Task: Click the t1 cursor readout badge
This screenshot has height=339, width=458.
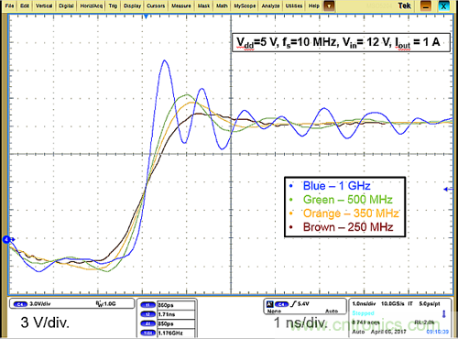Action: pyautogui.click(x=147, y=305)
